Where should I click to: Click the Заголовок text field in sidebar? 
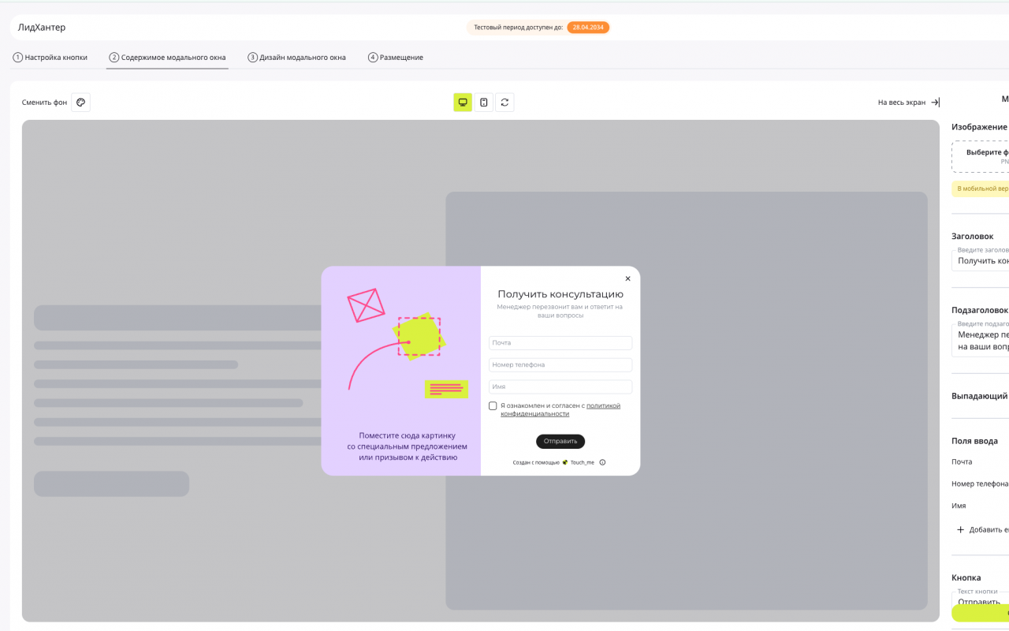pos(980,259)
